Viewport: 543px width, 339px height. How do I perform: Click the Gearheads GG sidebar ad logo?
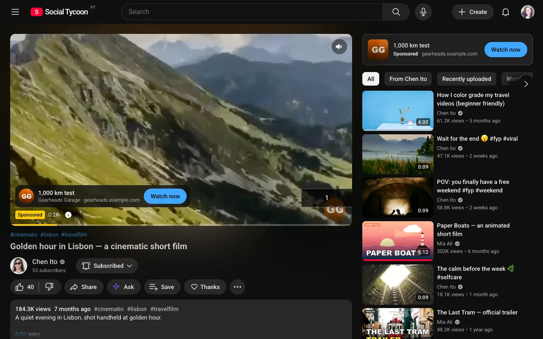(x=378, y=50)
